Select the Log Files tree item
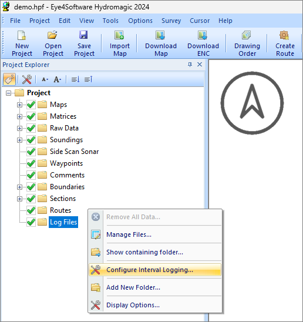The image size is (303, 322). [63, 222]
